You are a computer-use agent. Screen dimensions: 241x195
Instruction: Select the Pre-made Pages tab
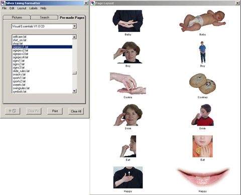(72, 17)
